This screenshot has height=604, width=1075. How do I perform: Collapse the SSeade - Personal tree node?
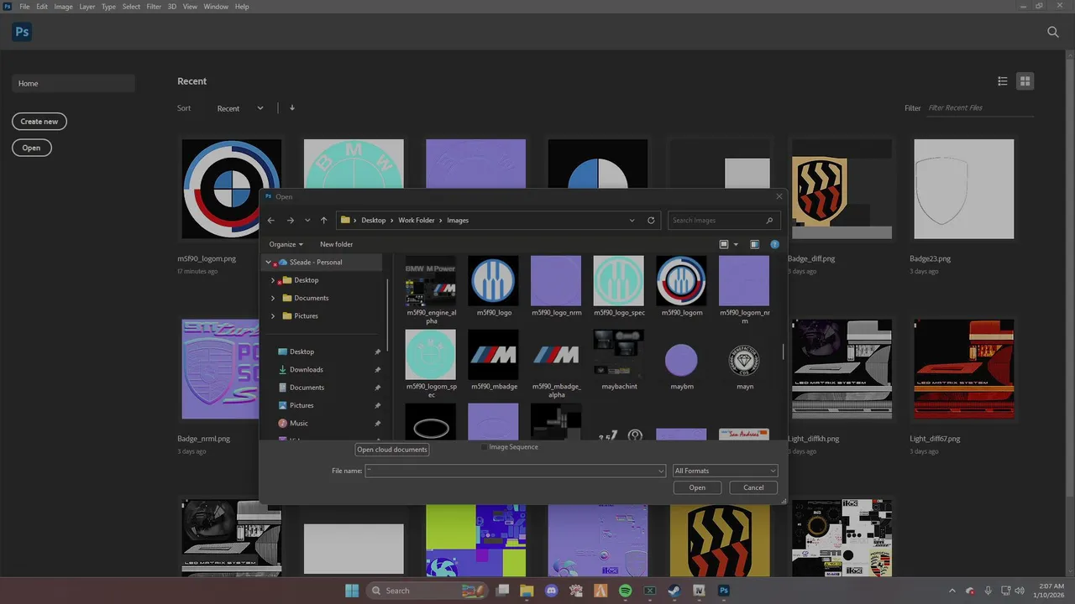pos(269,262)
